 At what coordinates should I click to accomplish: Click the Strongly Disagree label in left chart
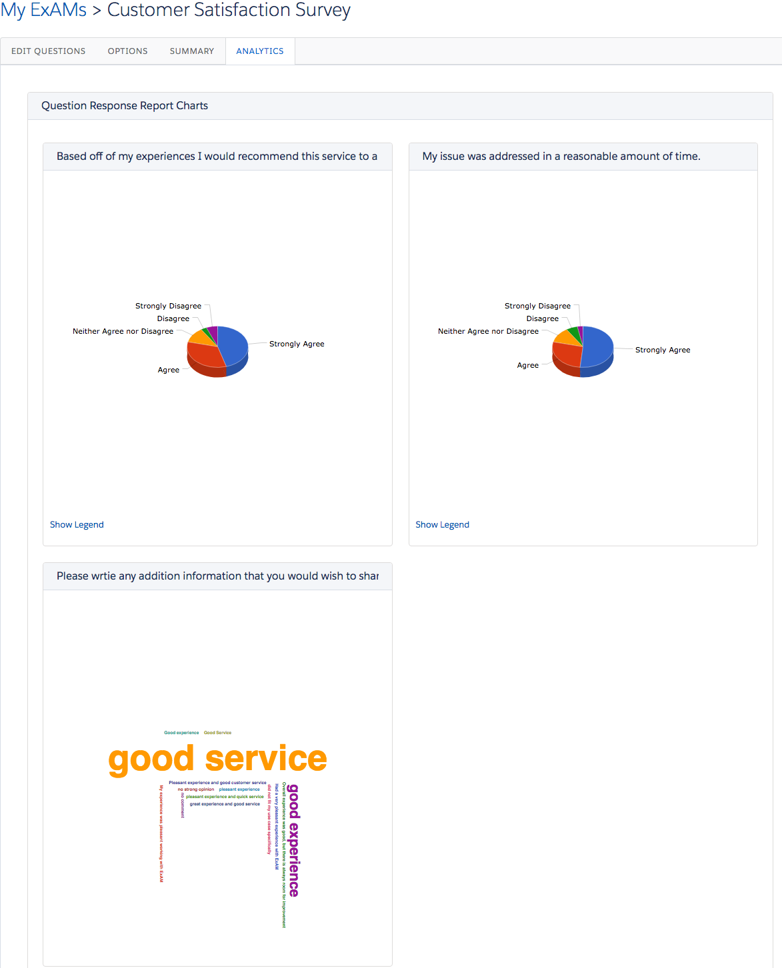click(x=168, y=306)
